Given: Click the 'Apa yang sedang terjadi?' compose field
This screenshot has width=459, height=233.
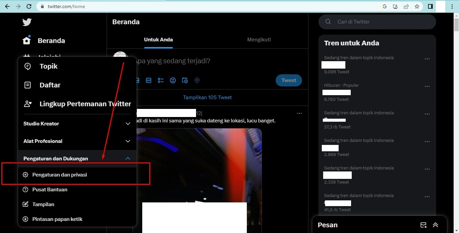Looking at the screenshot, I should pos(172,61).
